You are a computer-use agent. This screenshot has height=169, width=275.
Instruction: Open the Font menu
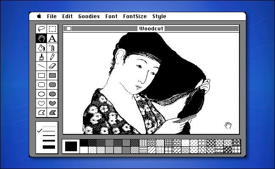[111, 16]
